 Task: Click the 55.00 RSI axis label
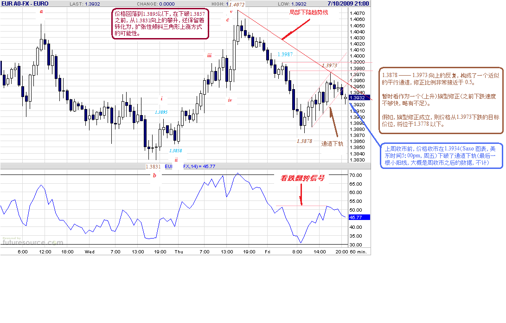pos(356,201)
